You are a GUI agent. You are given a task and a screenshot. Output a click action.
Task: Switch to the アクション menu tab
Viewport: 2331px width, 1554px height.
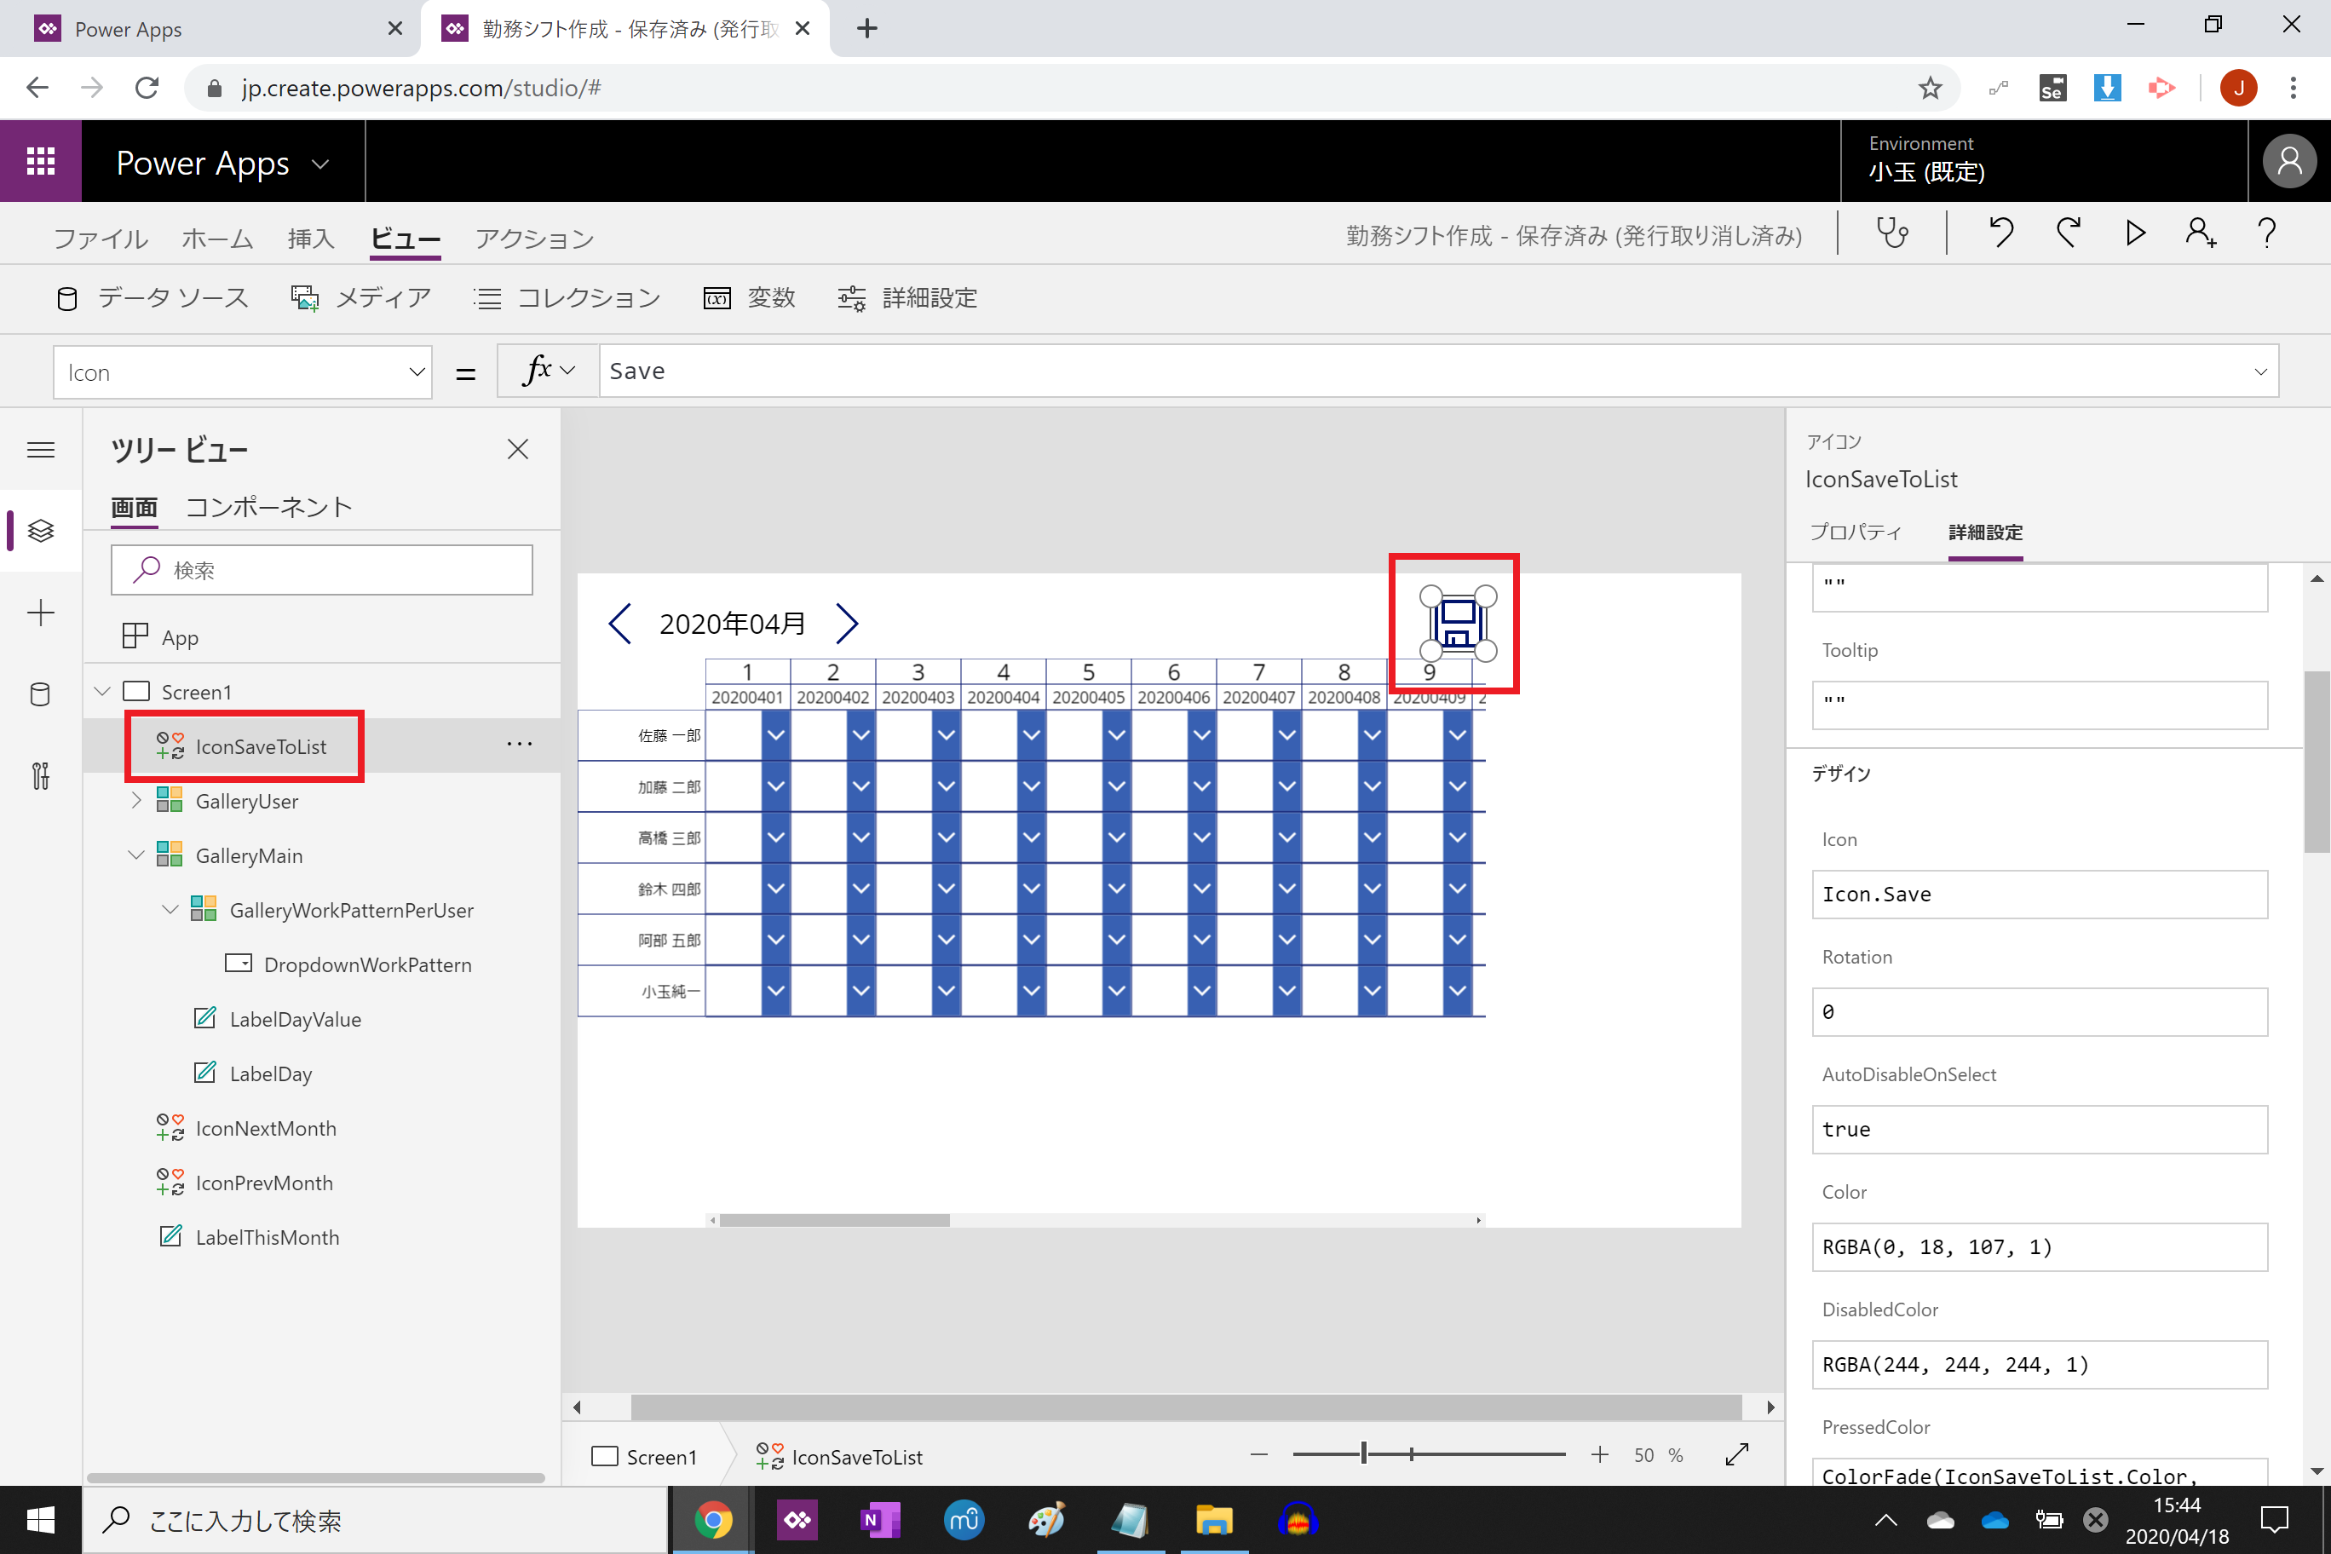[534, 239]
